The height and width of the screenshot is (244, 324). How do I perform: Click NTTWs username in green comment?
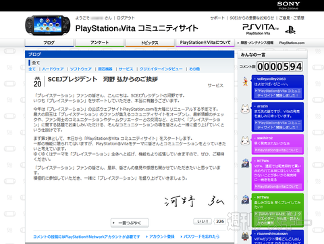[x=263, y=197]
